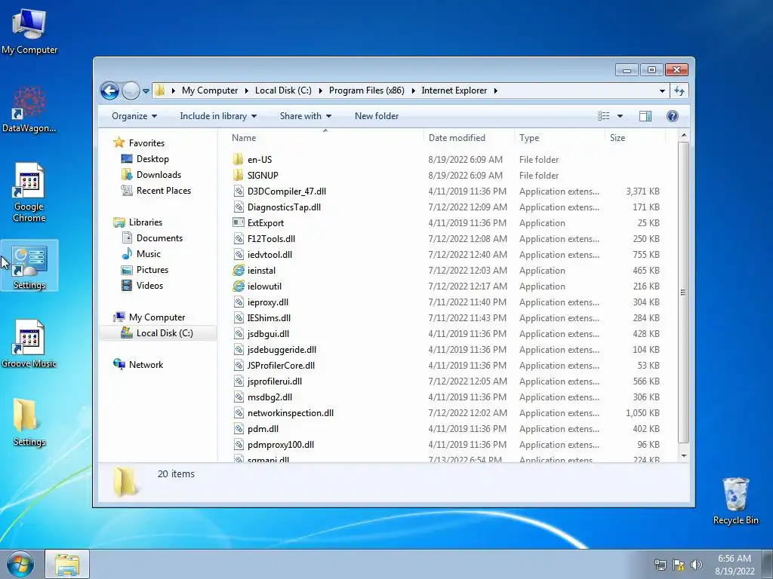Click Local Disk (C:) in the address breadcrumb
The width and height of the screenshot is (773, 579).
[283, 90]
